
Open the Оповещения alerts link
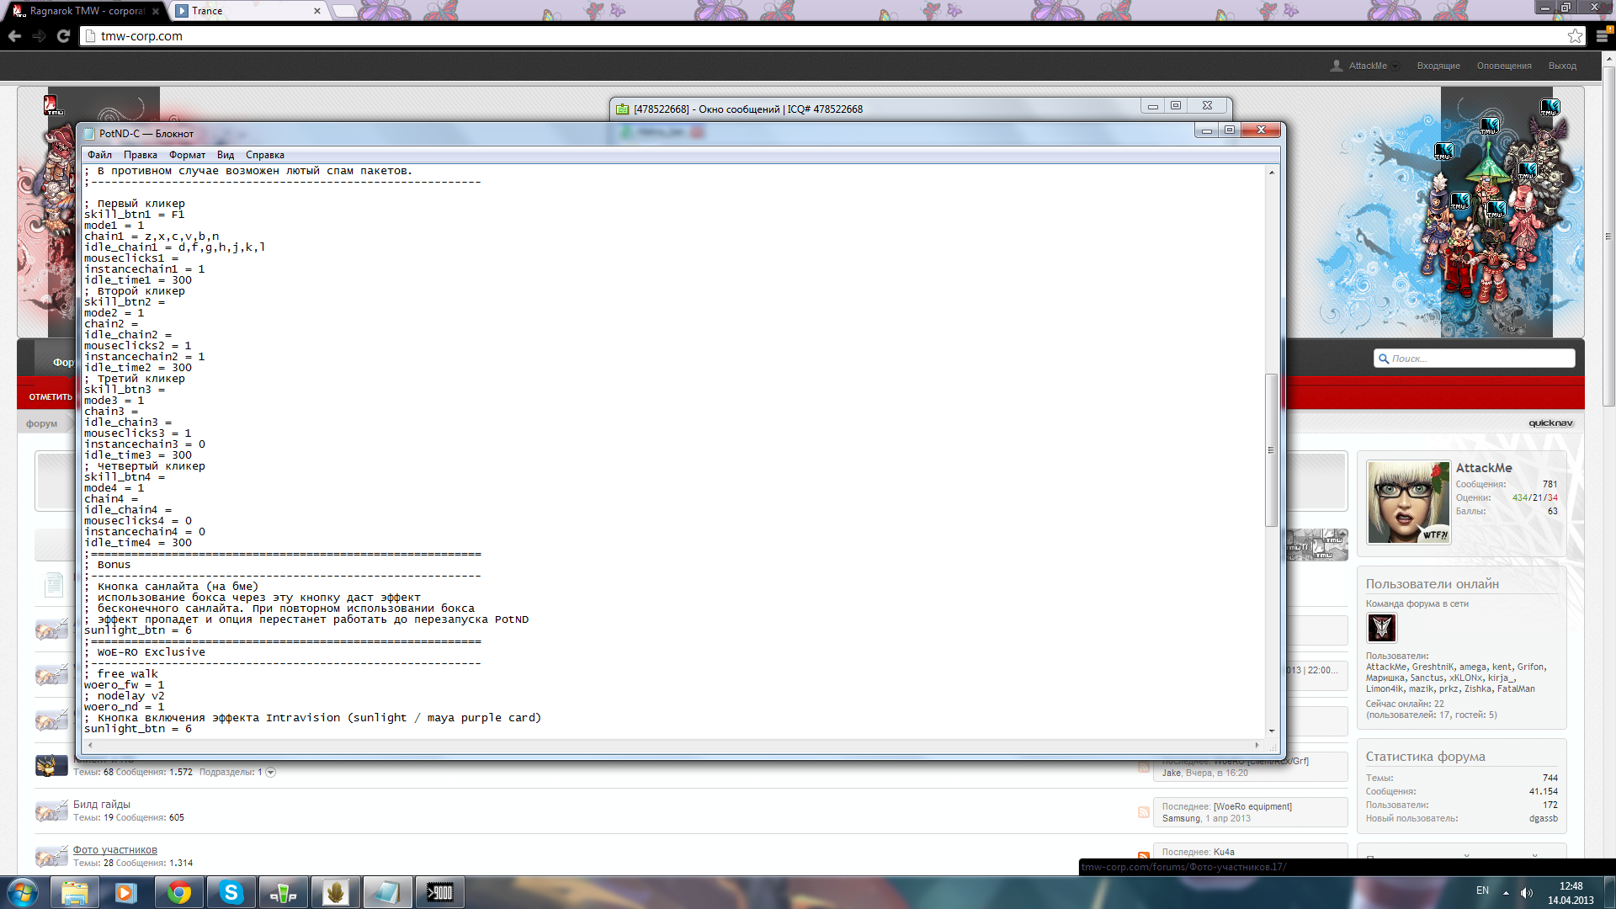pos(1504,66)
